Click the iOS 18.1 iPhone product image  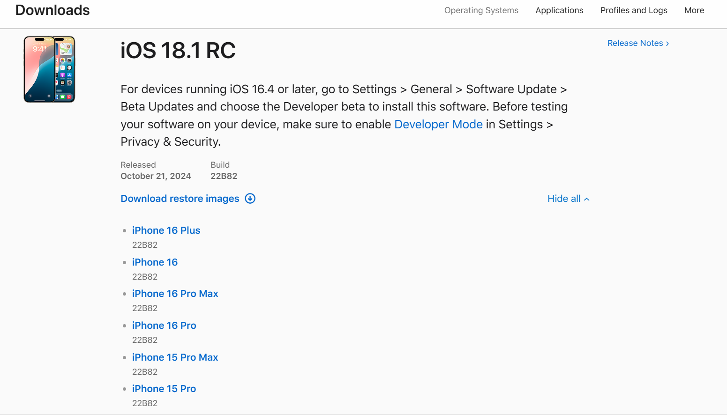click(x=50, y=69)
